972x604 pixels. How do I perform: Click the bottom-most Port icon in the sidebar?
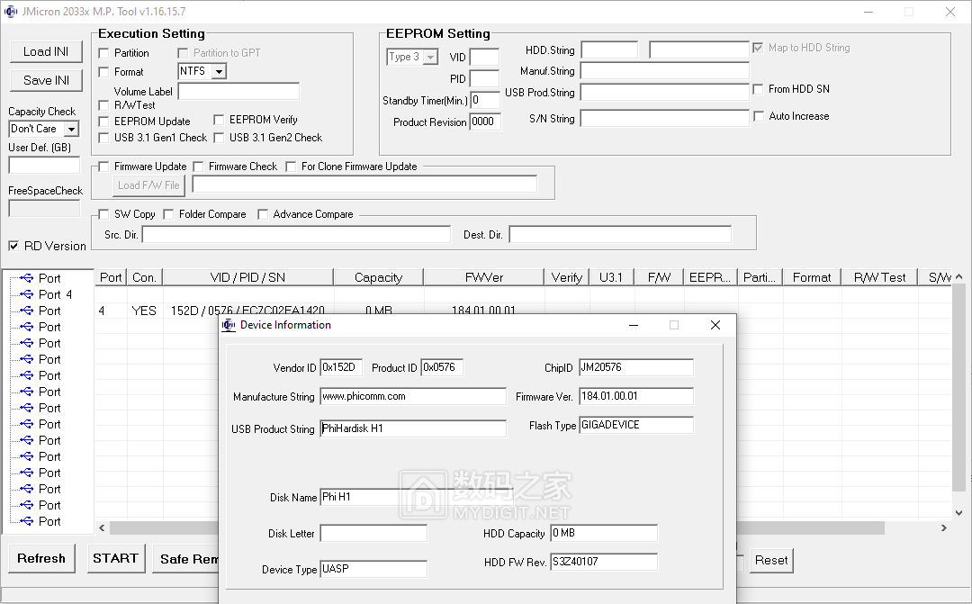[x=25, y=521]
